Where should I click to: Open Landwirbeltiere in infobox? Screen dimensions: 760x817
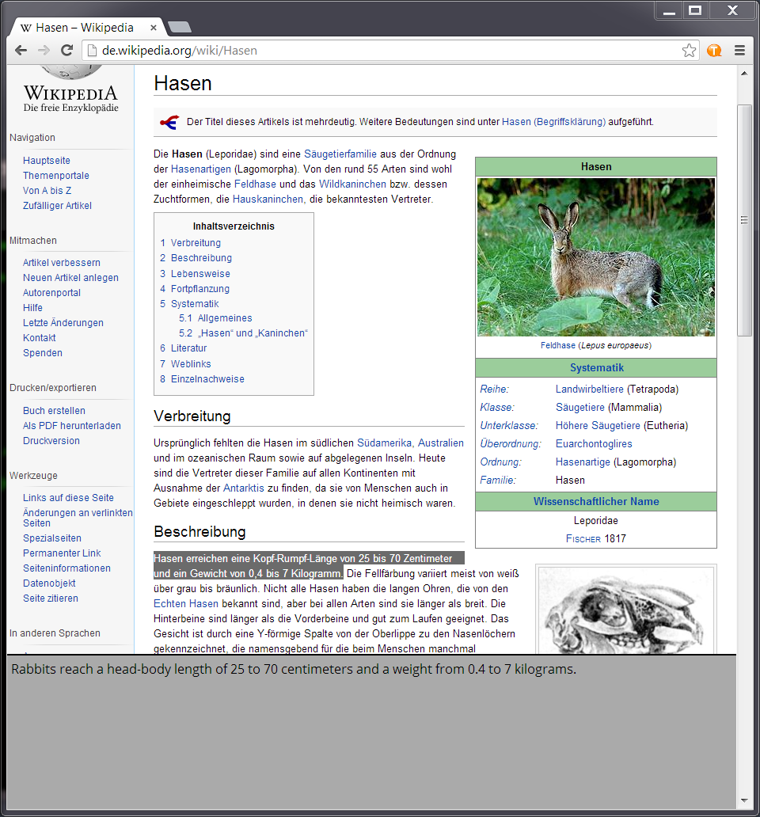(590, 389)
